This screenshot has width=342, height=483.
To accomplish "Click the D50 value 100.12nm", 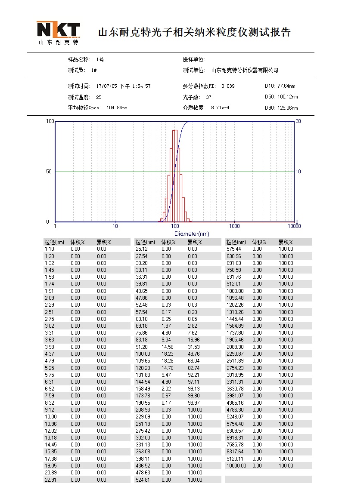I will pos(288,97).
